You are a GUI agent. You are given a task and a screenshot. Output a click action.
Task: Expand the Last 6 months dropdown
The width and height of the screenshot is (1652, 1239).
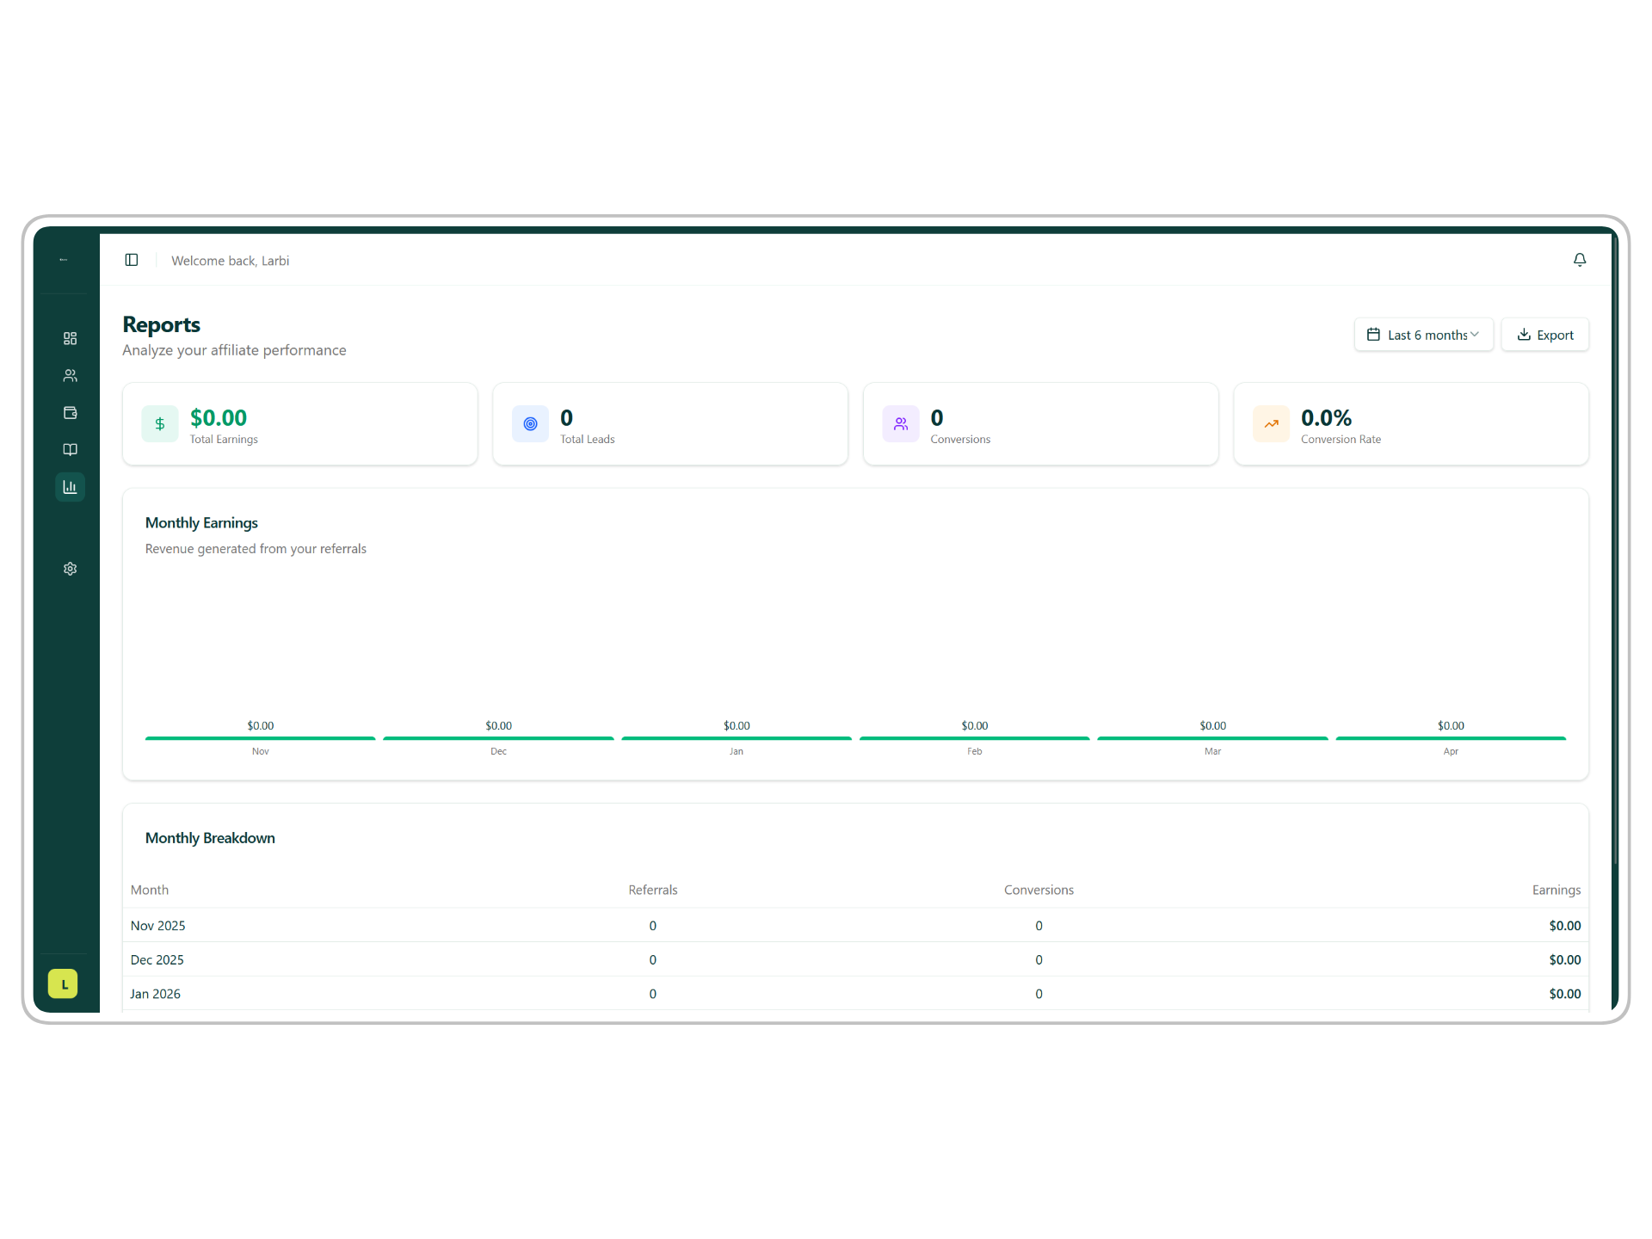pyautogui.click(x=1423, y=335)
